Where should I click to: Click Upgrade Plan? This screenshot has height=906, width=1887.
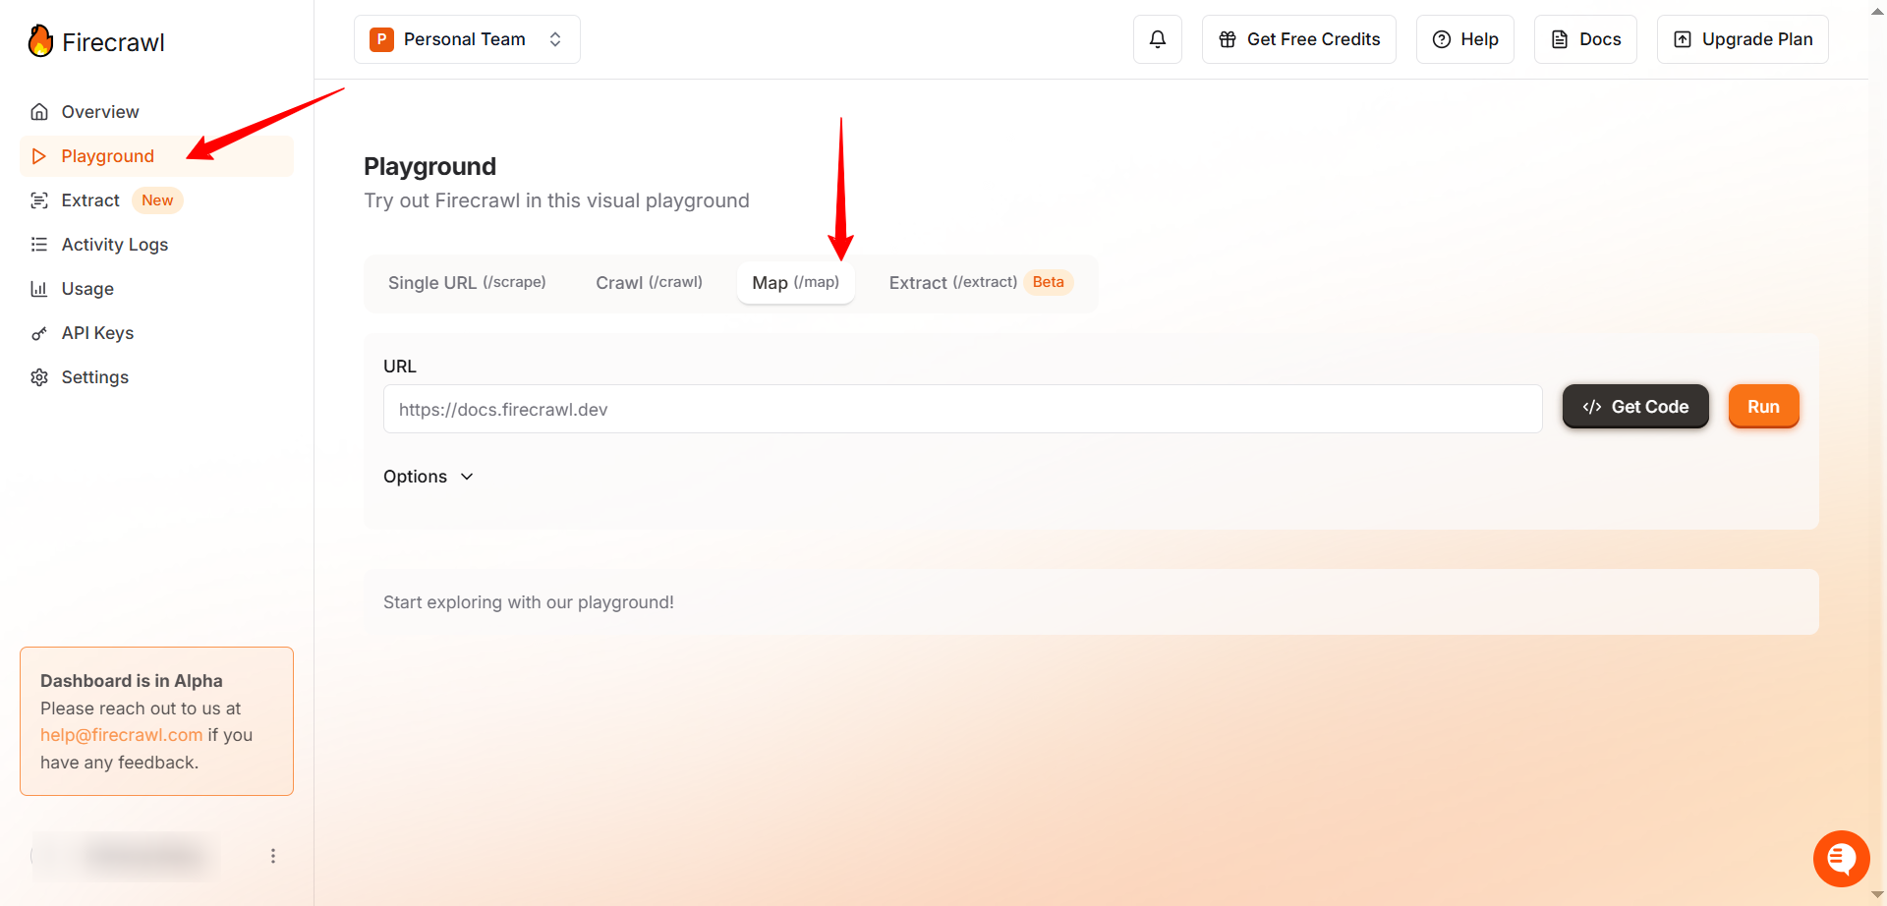1743,39
